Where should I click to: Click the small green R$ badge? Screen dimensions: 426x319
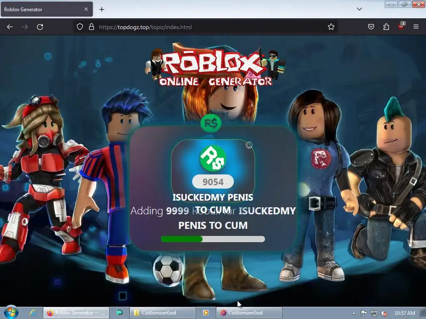coord(211,123)
